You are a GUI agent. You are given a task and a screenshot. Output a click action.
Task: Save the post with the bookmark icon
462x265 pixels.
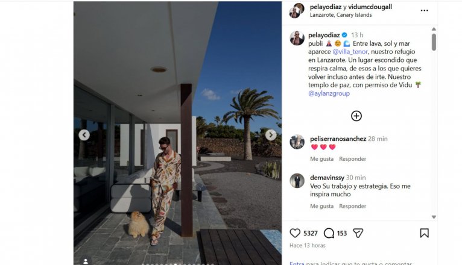coord(424,233)
